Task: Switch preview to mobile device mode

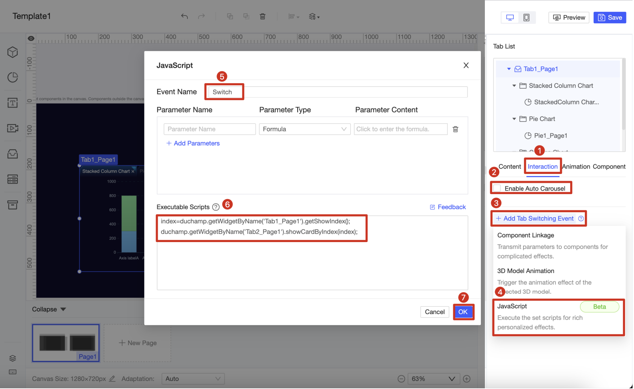Action: [527, 17]
